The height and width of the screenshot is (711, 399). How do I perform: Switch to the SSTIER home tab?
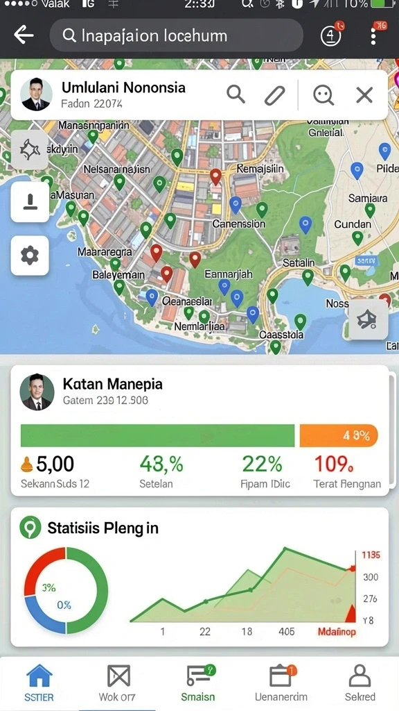[x=39, y=683]
